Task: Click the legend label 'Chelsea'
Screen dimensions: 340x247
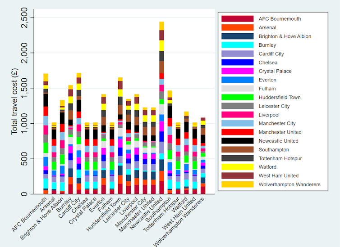Action: [268, 63]
